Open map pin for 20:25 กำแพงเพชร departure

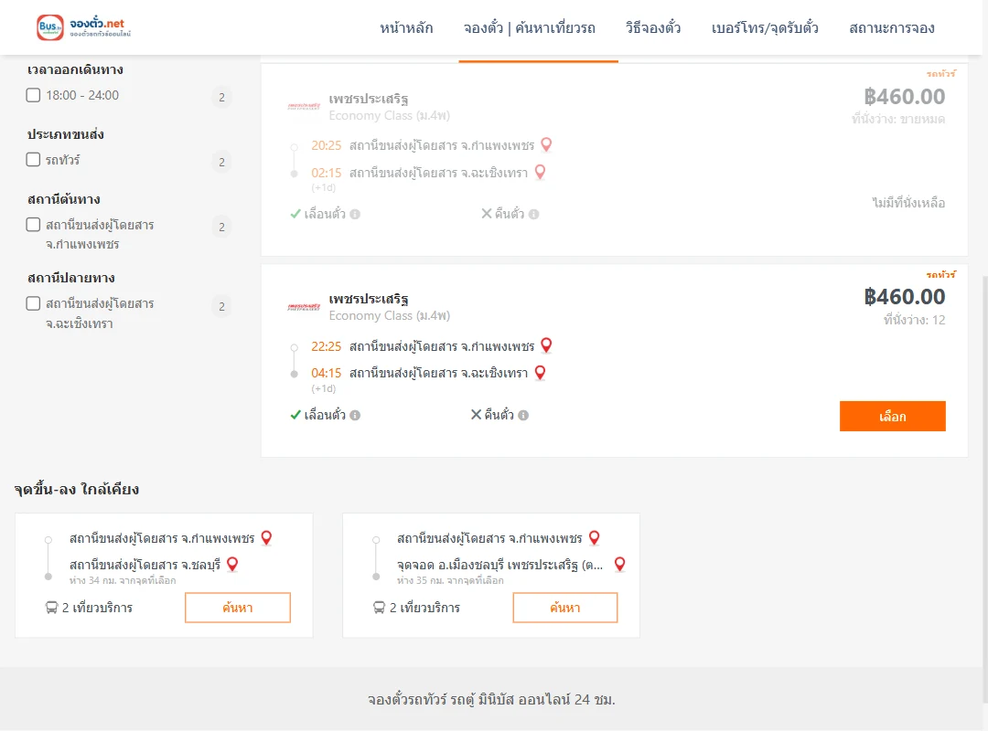pyautogui.click(x=546, y=144)
